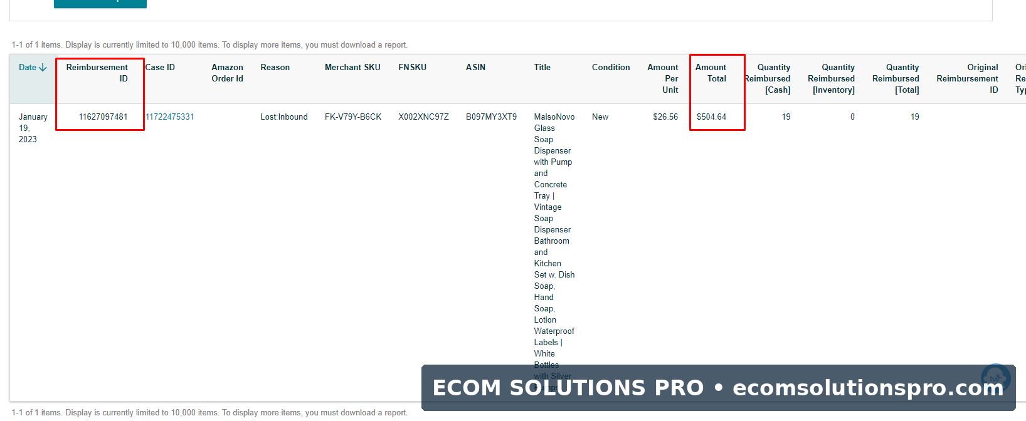
Task: Select the New condition cell
Action: 600,117
